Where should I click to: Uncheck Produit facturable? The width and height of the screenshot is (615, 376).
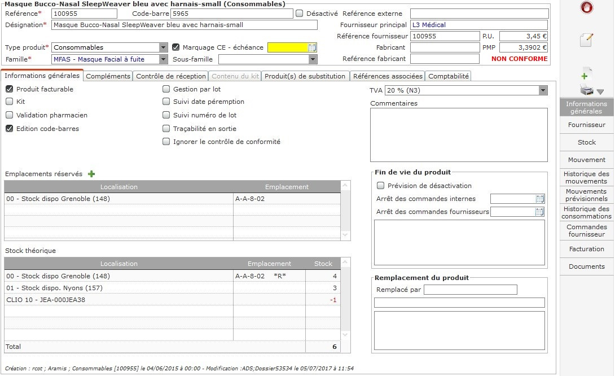click(10, 89)
